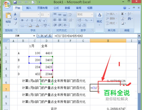The image size is (142, 110).
Task: Switch to the 开始 tab
Action: click(18, 8)
